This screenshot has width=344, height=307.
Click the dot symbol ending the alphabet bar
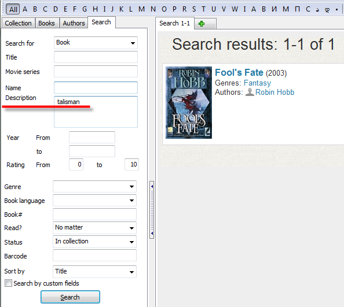coord(336,10)
